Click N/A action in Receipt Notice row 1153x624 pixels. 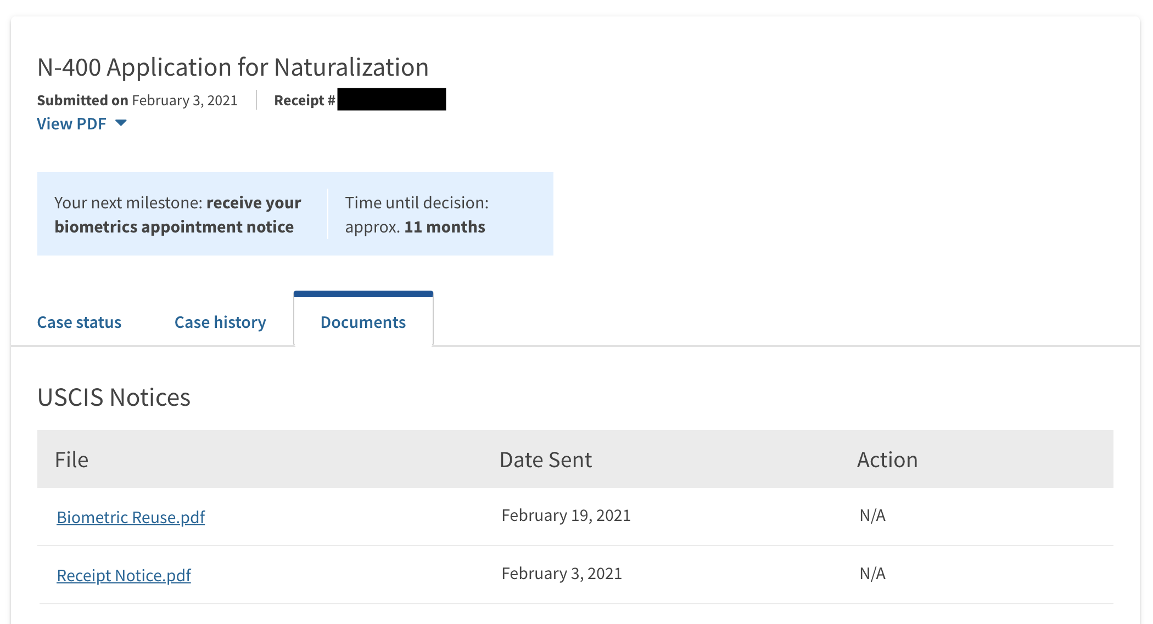(x=872, y=574)
